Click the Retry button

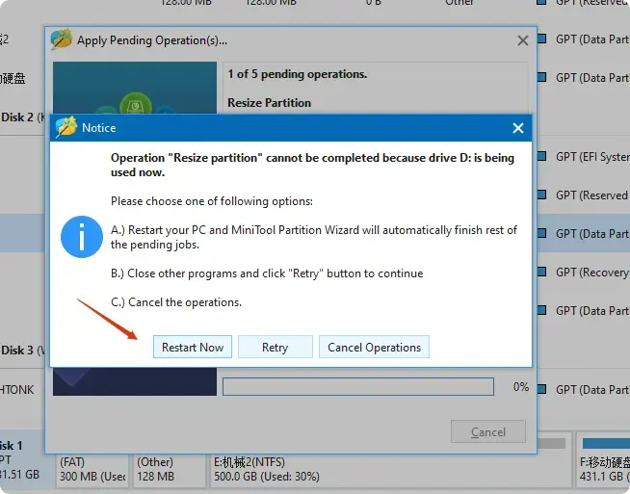coord(276,347)
